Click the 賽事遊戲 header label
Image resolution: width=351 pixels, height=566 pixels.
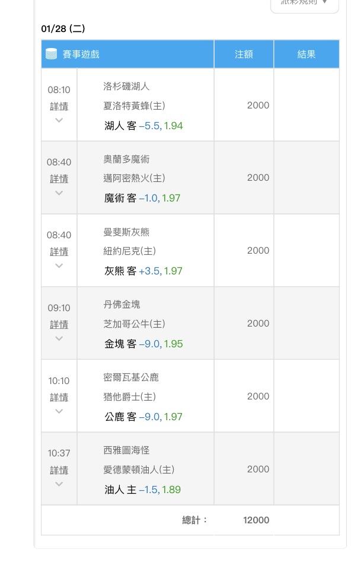[x=81, y=55]
